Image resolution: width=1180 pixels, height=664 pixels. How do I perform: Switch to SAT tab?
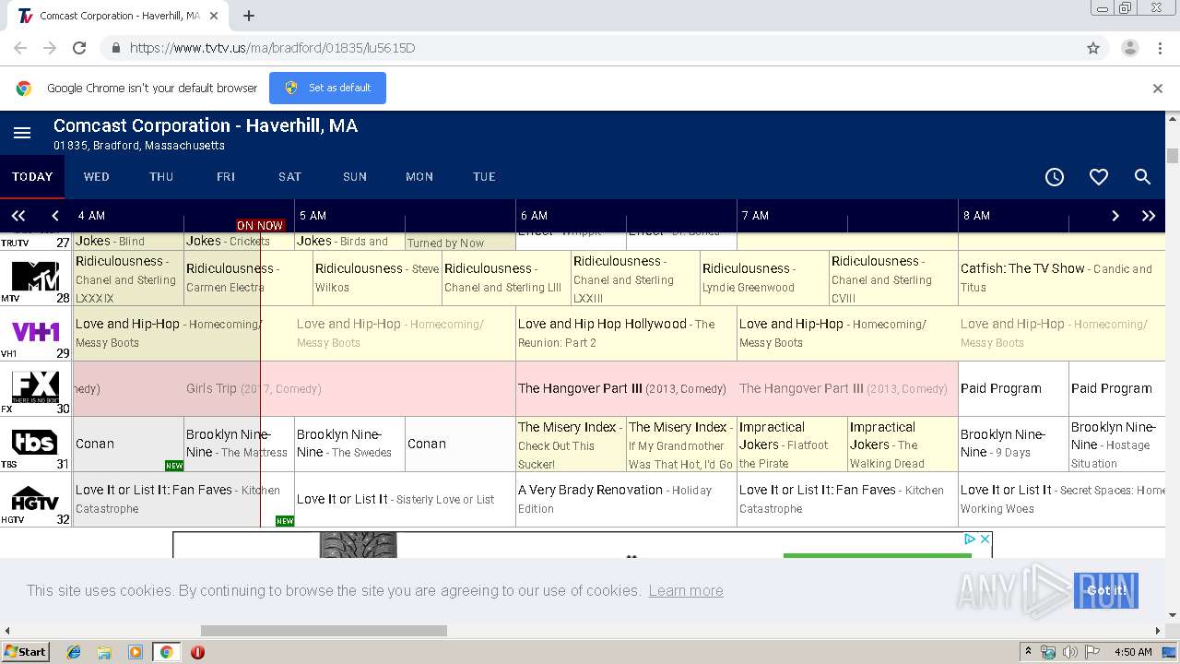[290, 177]
